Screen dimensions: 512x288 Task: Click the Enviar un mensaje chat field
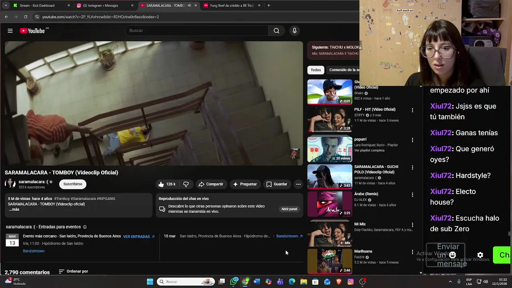[x=446, y=255]
